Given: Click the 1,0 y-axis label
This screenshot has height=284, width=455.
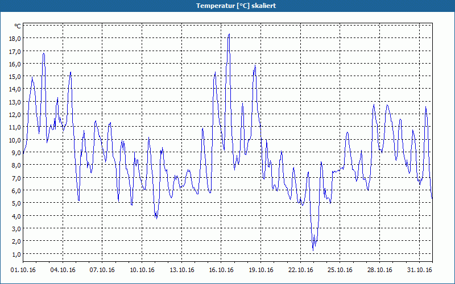Looking at the screenshot, I should (x=17, y=254).
